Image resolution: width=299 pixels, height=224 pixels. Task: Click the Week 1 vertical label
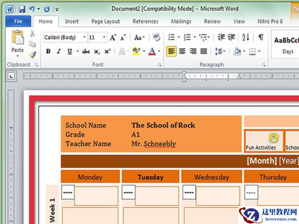click(x=52, y=210)
